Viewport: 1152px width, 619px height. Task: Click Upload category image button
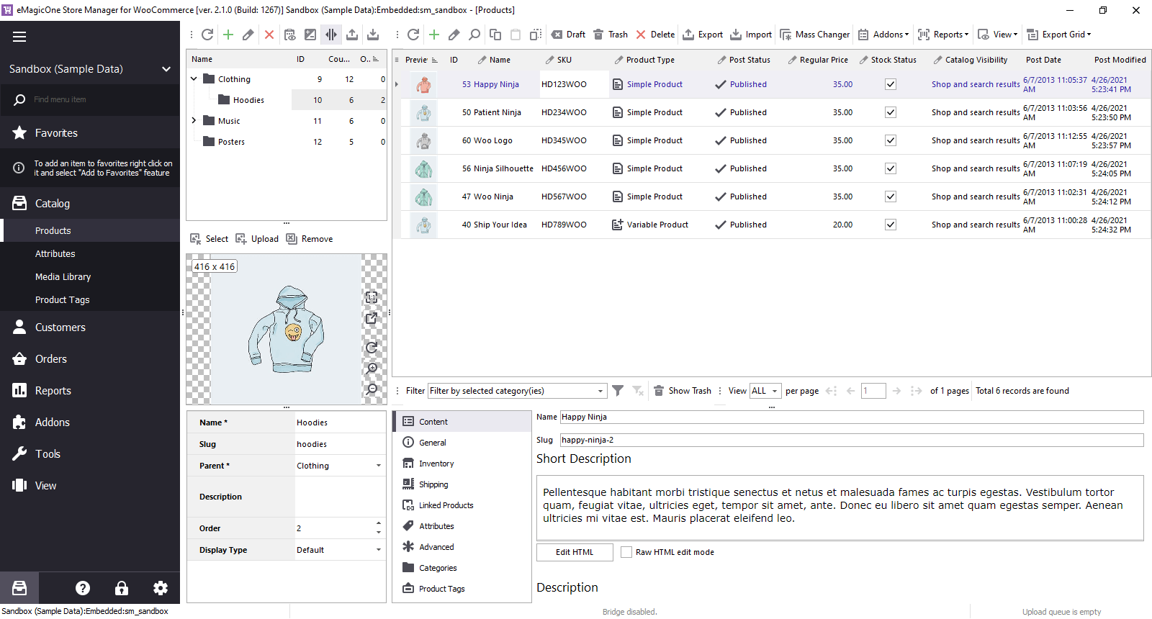click(x=257, y=239)
